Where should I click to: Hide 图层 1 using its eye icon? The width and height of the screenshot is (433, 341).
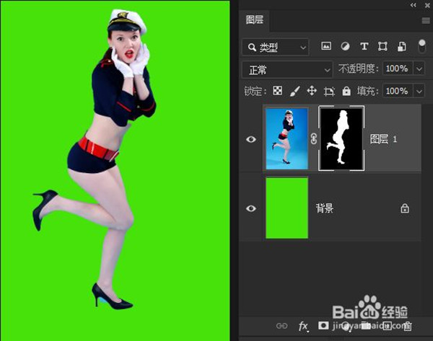point(251,139)
